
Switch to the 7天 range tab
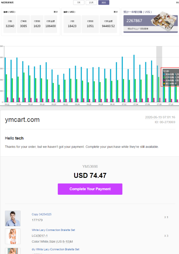click(79, 2)
